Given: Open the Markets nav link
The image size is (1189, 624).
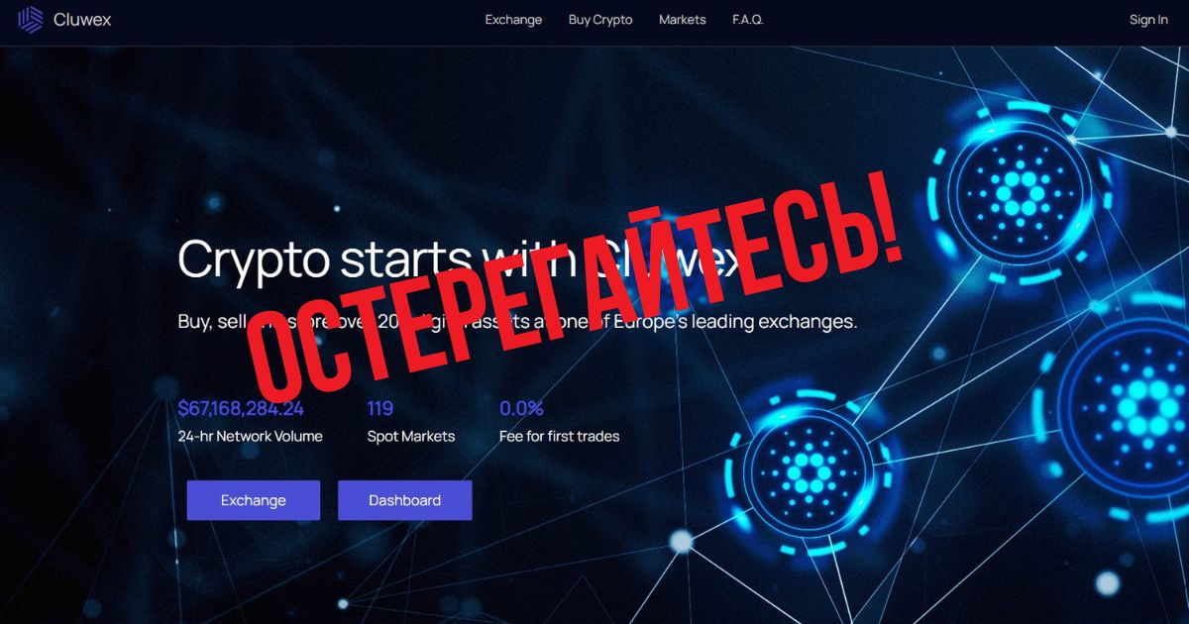Looking at the screenshot, I should (x=683, y=20).
